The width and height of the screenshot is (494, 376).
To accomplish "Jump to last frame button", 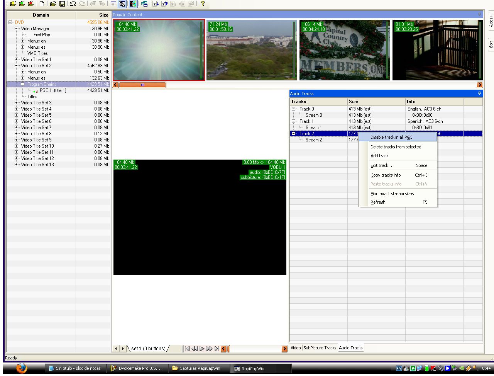I will [217, 349].
